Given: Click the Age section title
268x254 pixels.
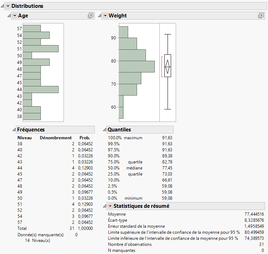Looking at the screenshot, I should tap(23, 16).
